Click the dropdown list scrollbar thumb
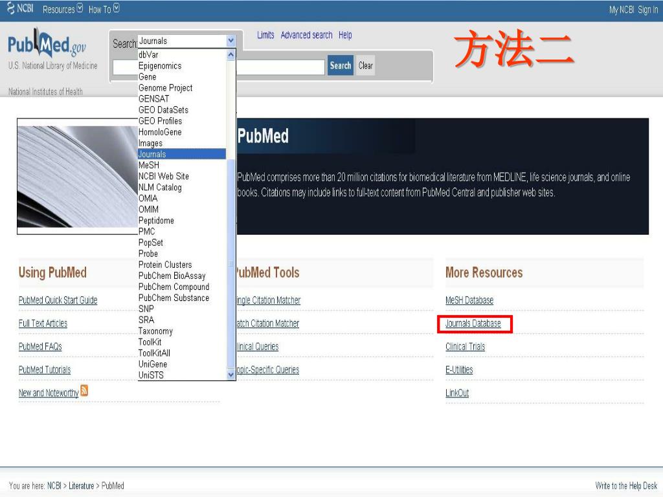 (x=231, y=264)
